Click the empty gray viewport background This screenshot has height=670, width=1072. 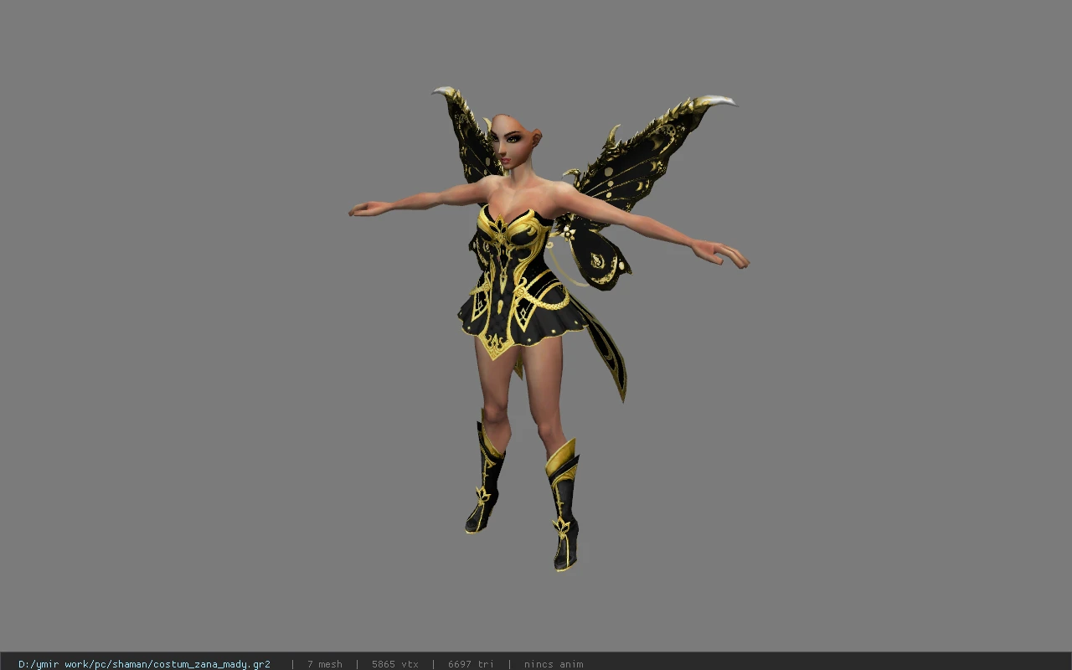tap(879, 419)
